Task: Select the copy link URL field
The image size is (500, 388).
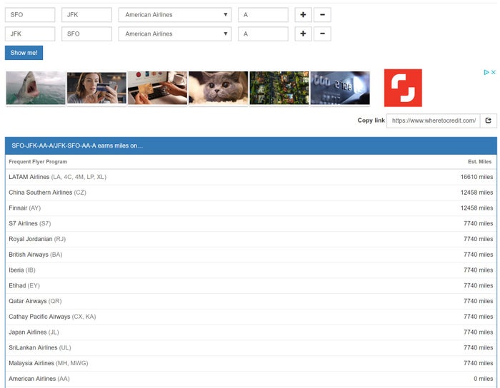Action: point(434,121)
